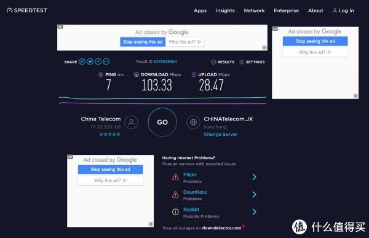
Task: Click the Speedtest logo
Action: tap(27, 10)
